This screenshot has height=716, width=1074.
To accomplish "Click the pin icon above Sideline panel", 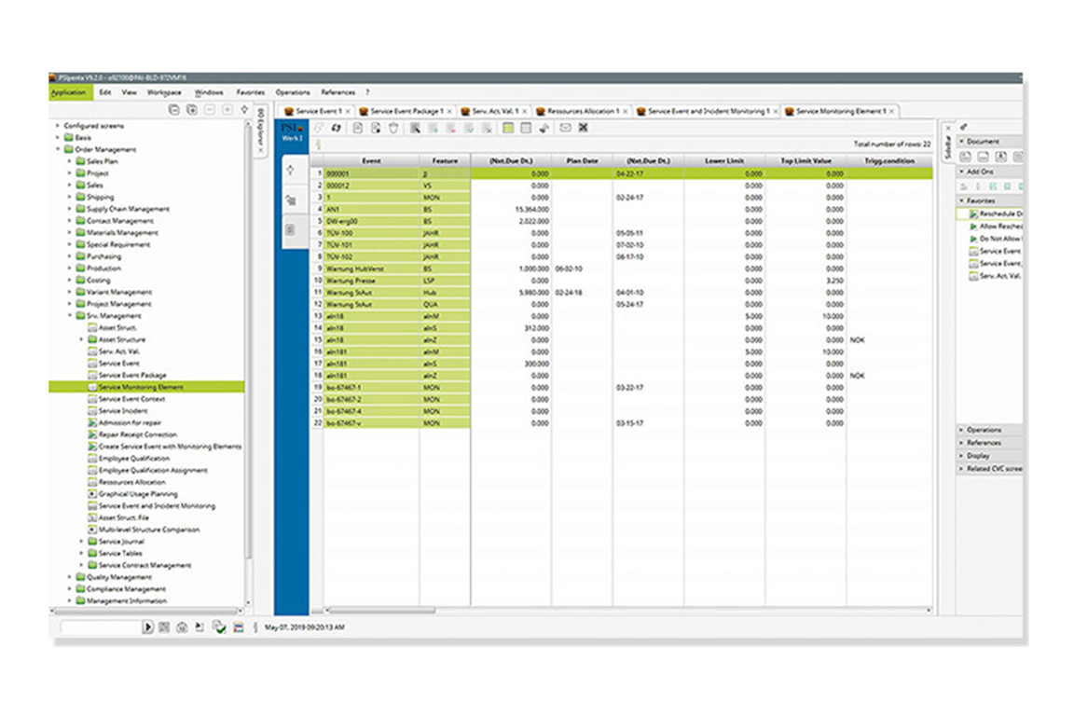I will click(x=963, y=127).
